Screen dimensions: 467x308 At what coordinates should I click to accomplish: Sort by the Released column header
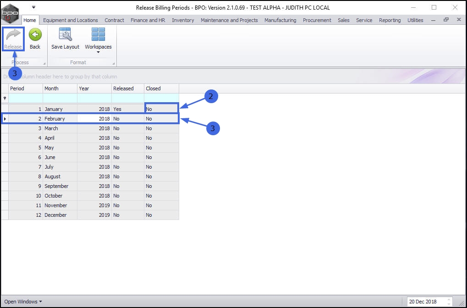click(128, 88)
